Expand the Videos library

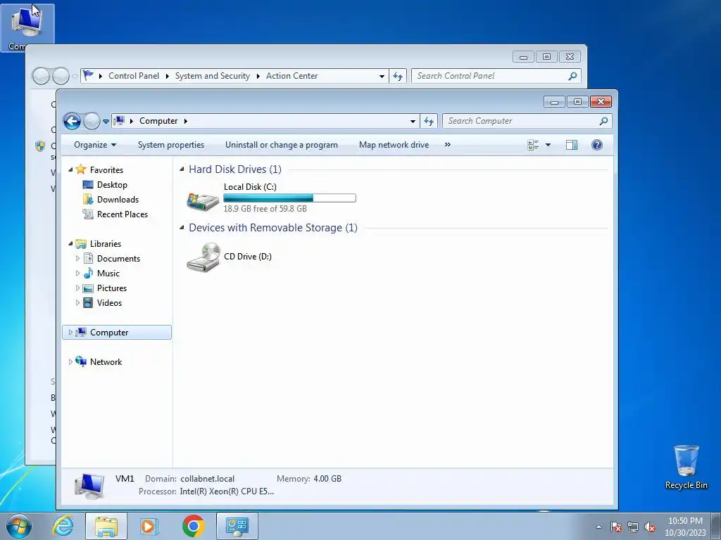77,302
